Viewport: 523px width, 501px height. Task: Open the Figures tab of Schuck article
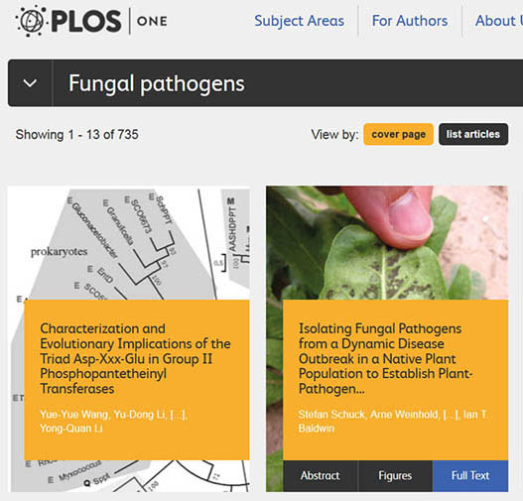[395, 475]
